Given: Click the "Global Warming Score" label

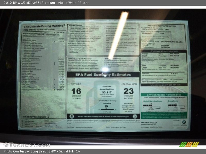Looking at the screenshot, I should [153, 101].
